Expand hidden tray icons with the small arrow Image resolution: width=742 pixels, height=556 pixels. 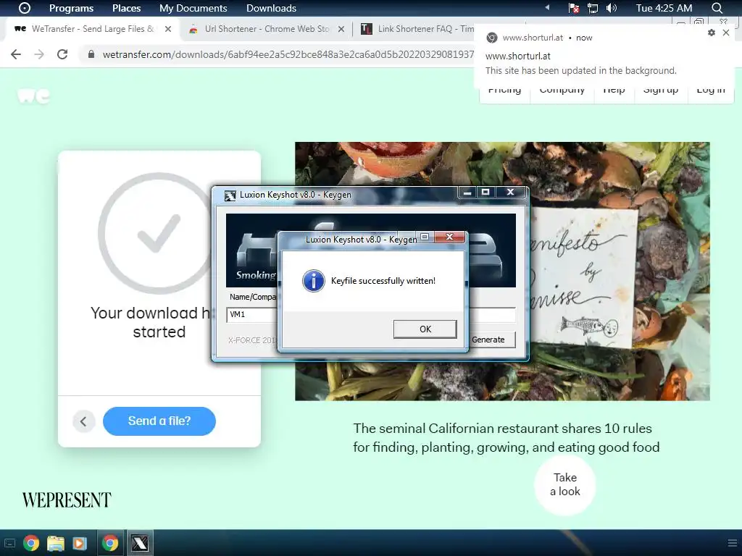548,7
